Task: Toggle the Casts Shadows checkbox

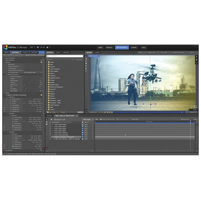Action: pos(24,68)
